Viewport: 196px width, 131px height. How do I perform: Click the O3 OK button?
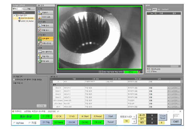pos(72,122)
